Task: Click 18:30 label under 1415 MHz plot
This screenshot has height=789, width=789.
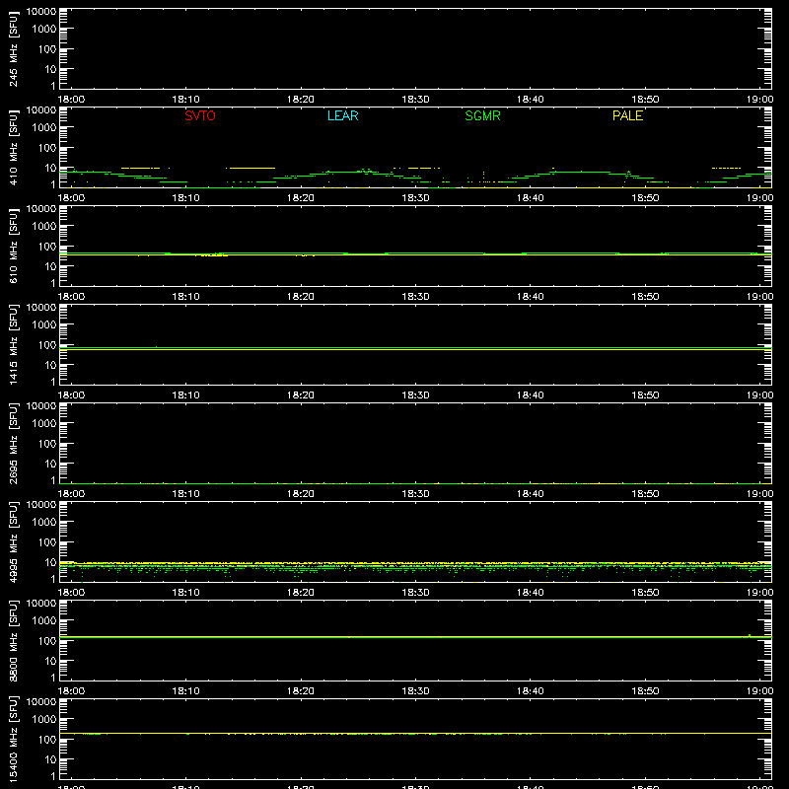Action: point(415,395)
